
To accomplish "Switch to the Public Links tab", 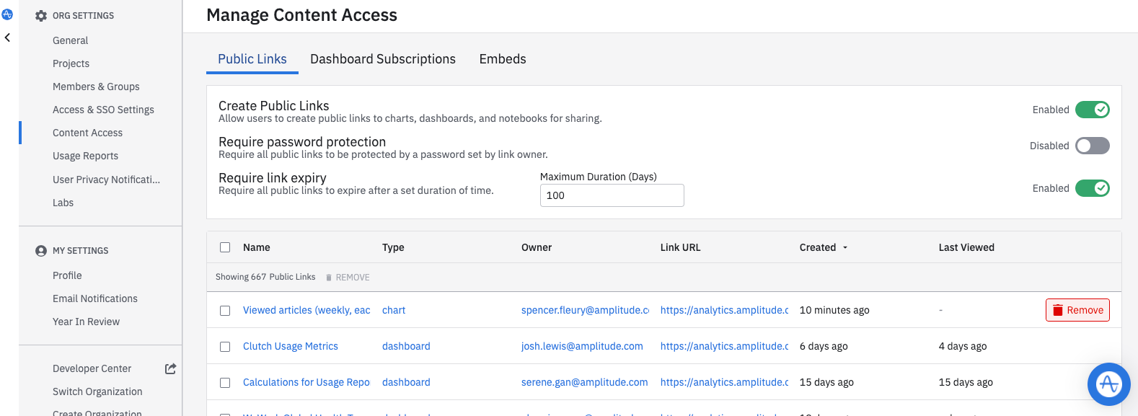I will pos(252,59).
